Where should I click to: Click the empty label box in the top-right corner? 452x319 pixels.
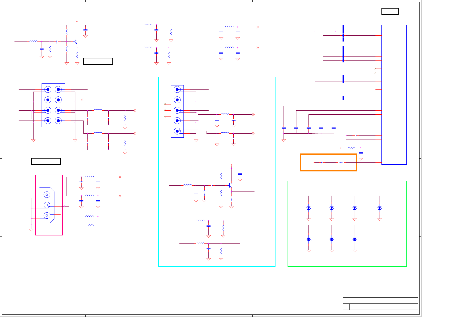tap(390, 11)
